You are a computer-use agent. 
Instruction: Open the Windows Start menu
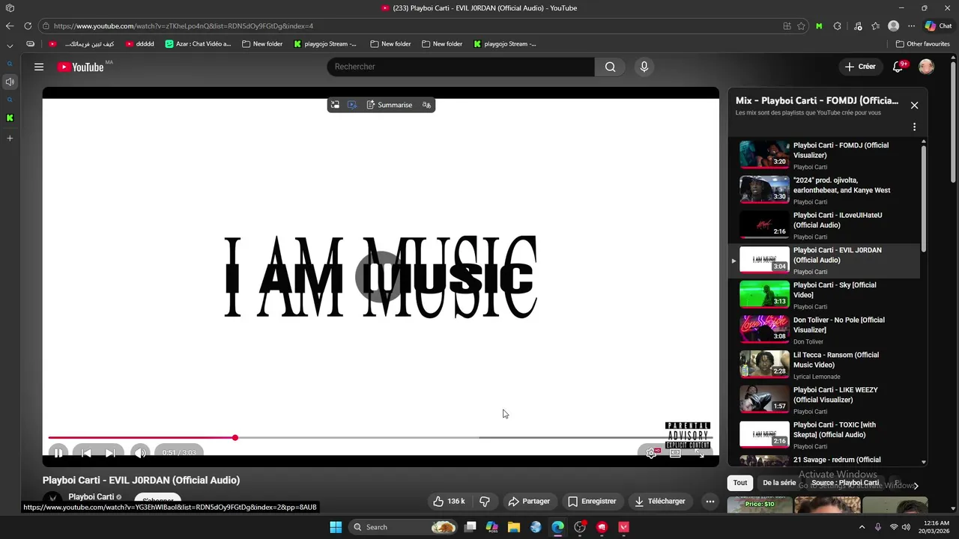point(336,527)
